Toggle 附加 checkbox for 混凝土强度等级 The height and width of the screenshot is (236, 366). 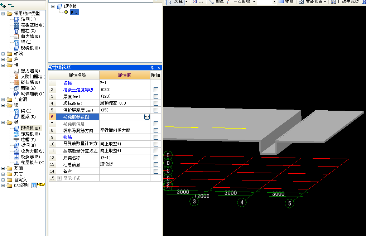[x=156, y=90]
